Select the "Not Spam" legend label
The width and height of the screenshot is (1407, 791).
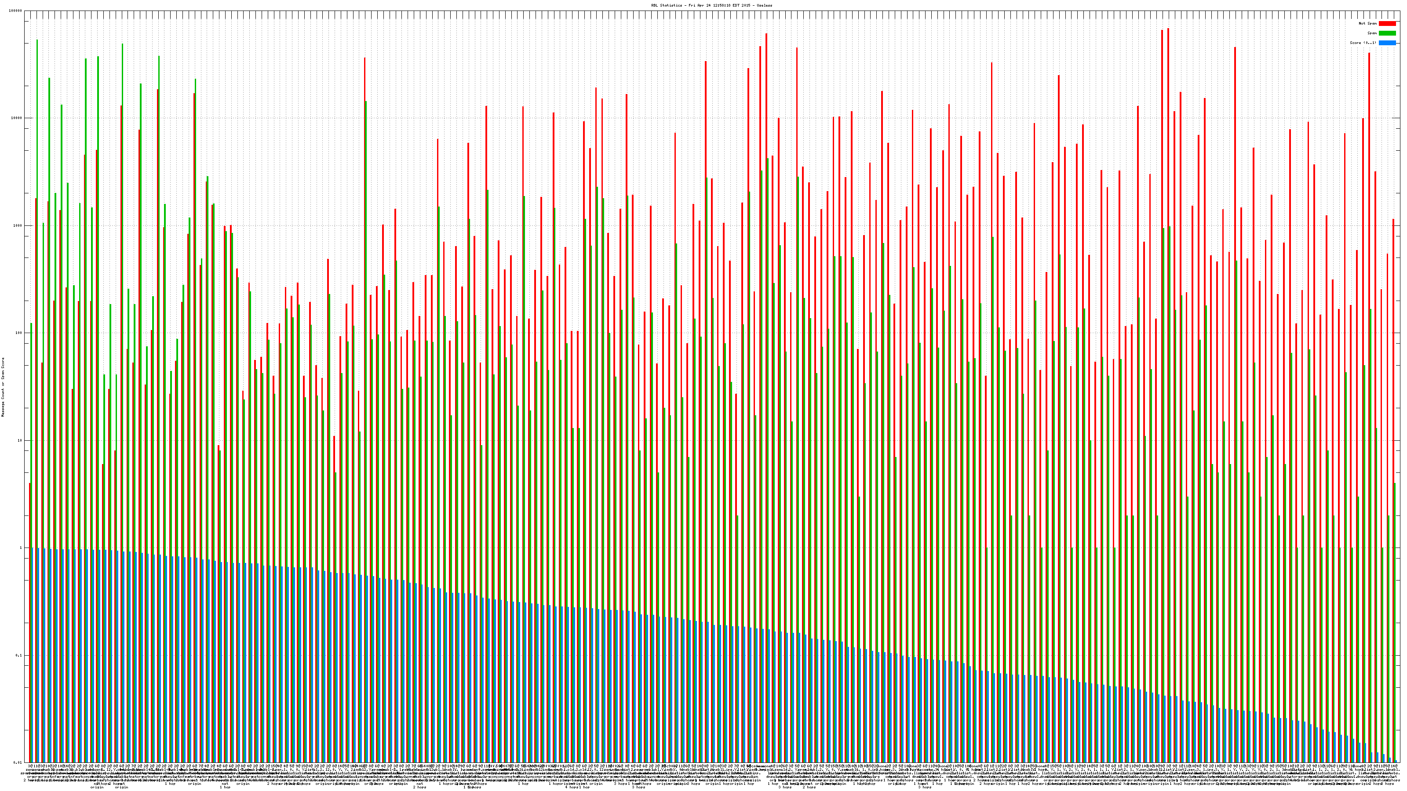[x=1368, y=23]
